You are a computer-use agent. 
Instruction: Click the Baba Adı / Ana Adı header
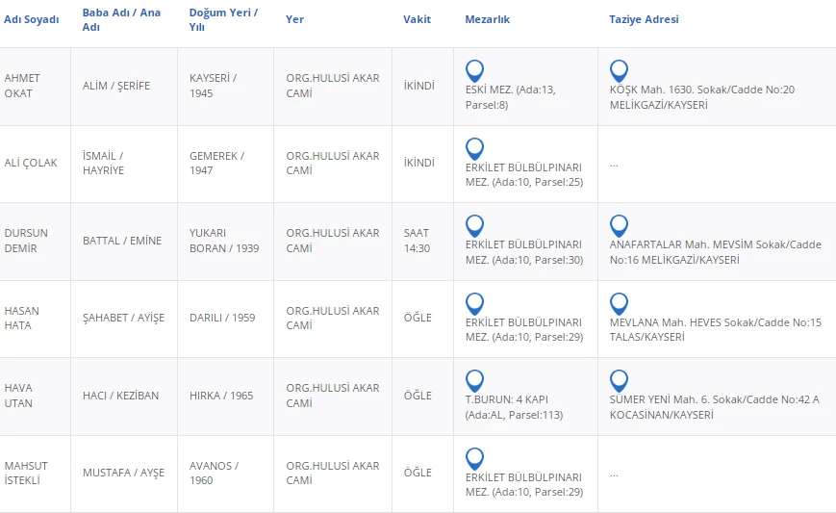(121, 19)
